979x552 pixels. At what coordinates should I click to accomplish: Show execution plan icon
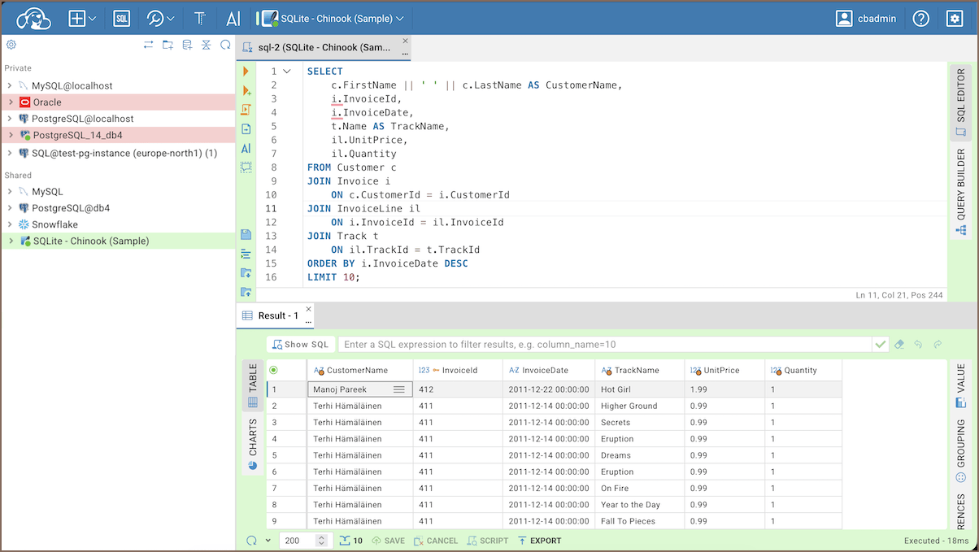pos(246,129)
